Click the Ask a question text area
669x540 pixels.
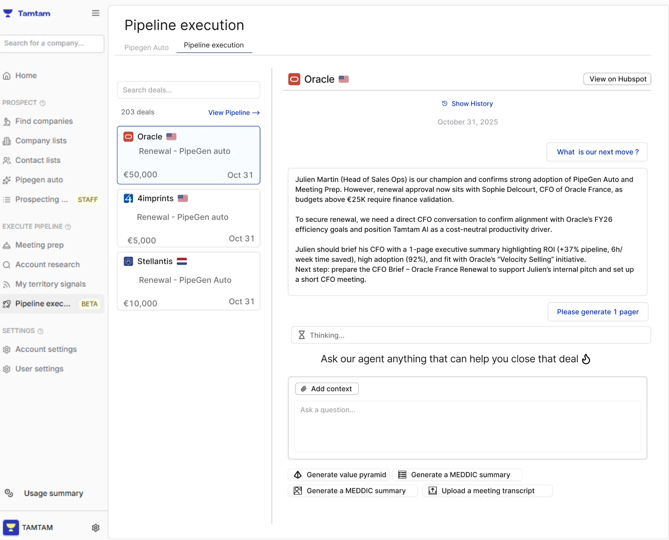coord(467,426)
